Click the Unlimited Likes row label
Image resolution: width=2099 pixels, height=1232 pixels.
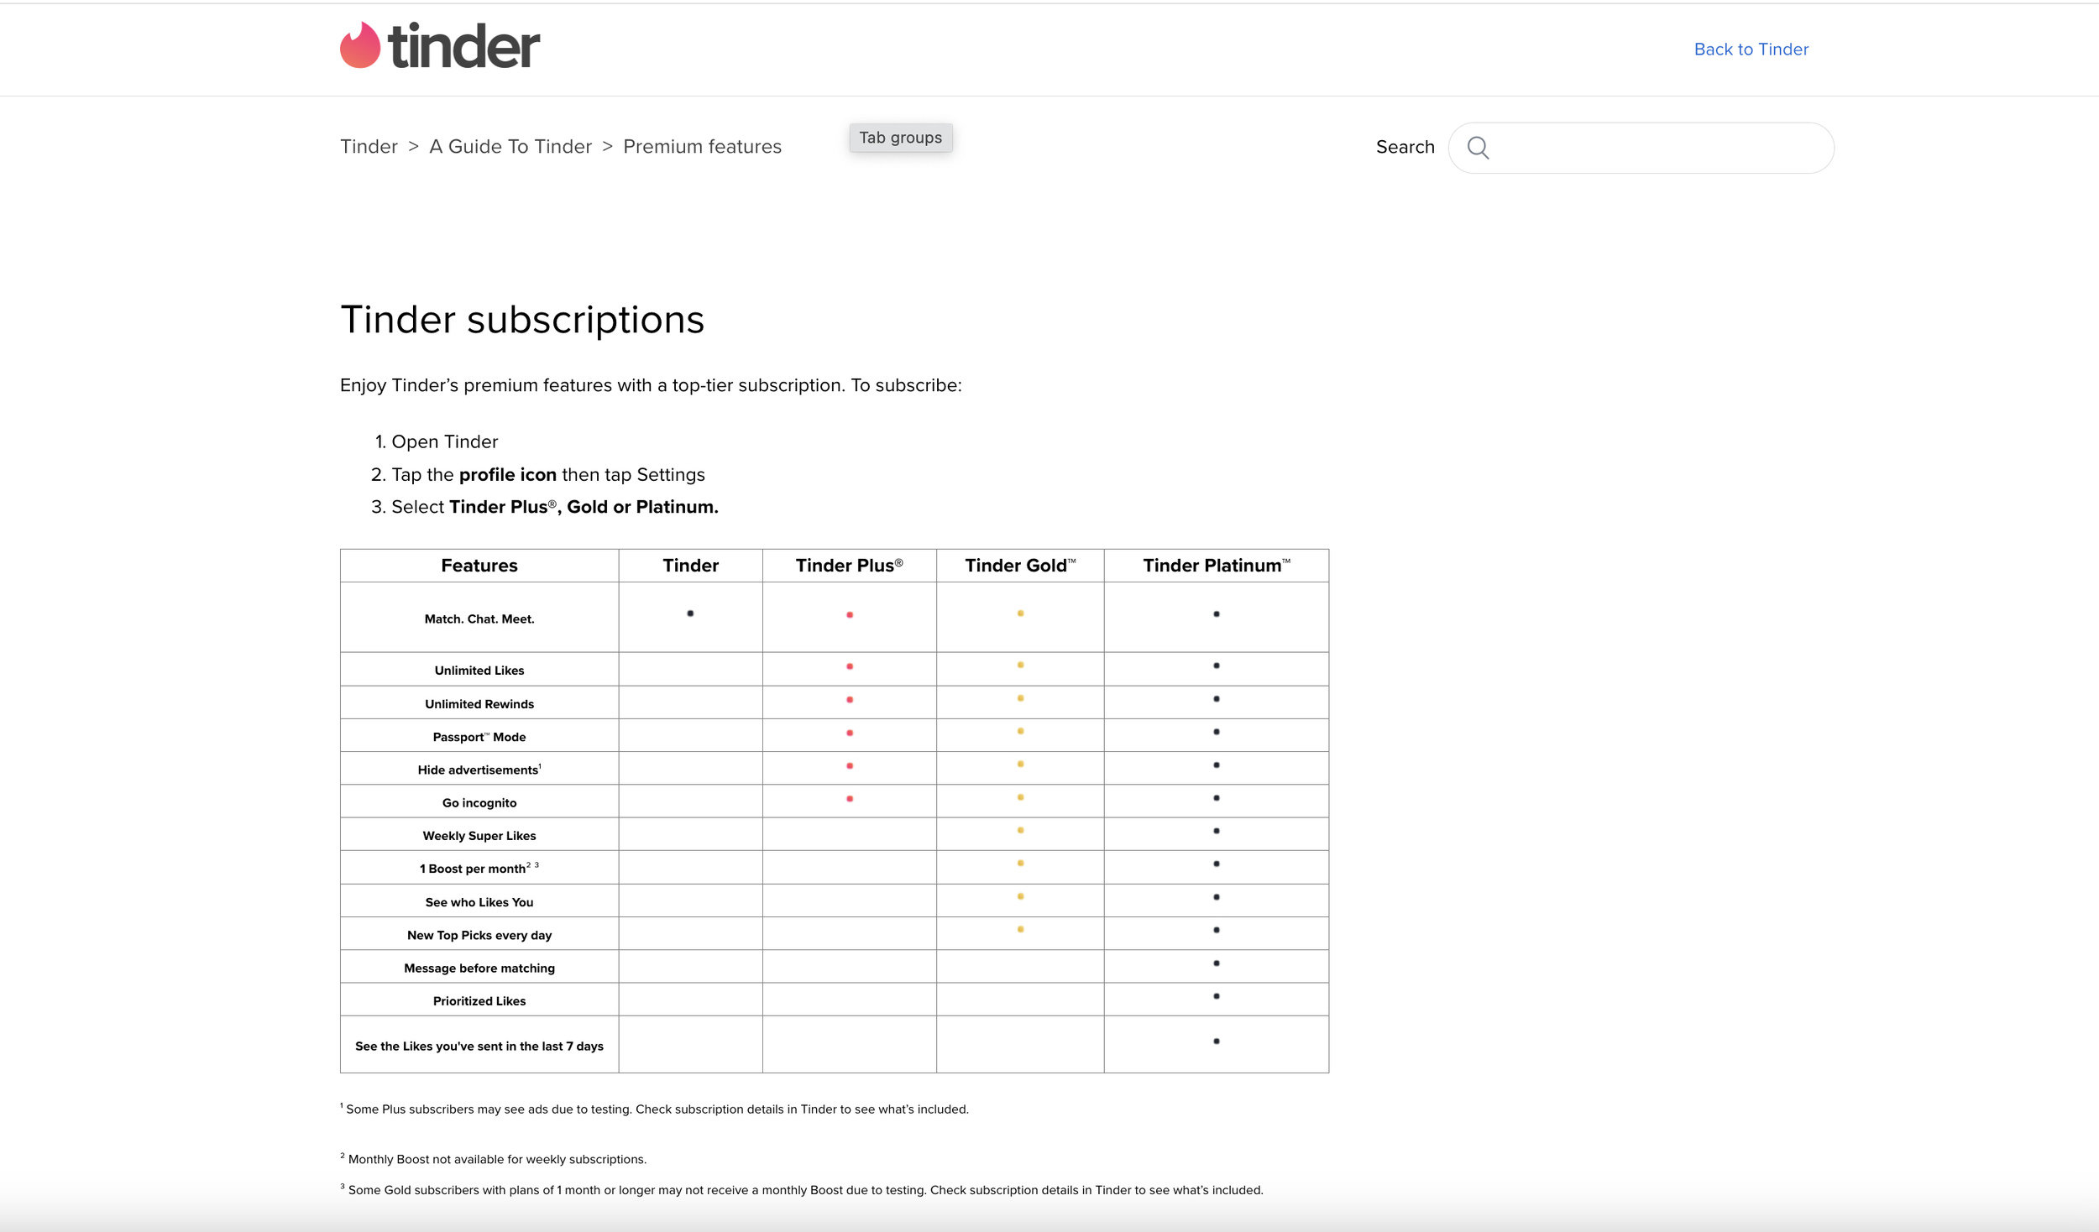[x=479, y=671]
